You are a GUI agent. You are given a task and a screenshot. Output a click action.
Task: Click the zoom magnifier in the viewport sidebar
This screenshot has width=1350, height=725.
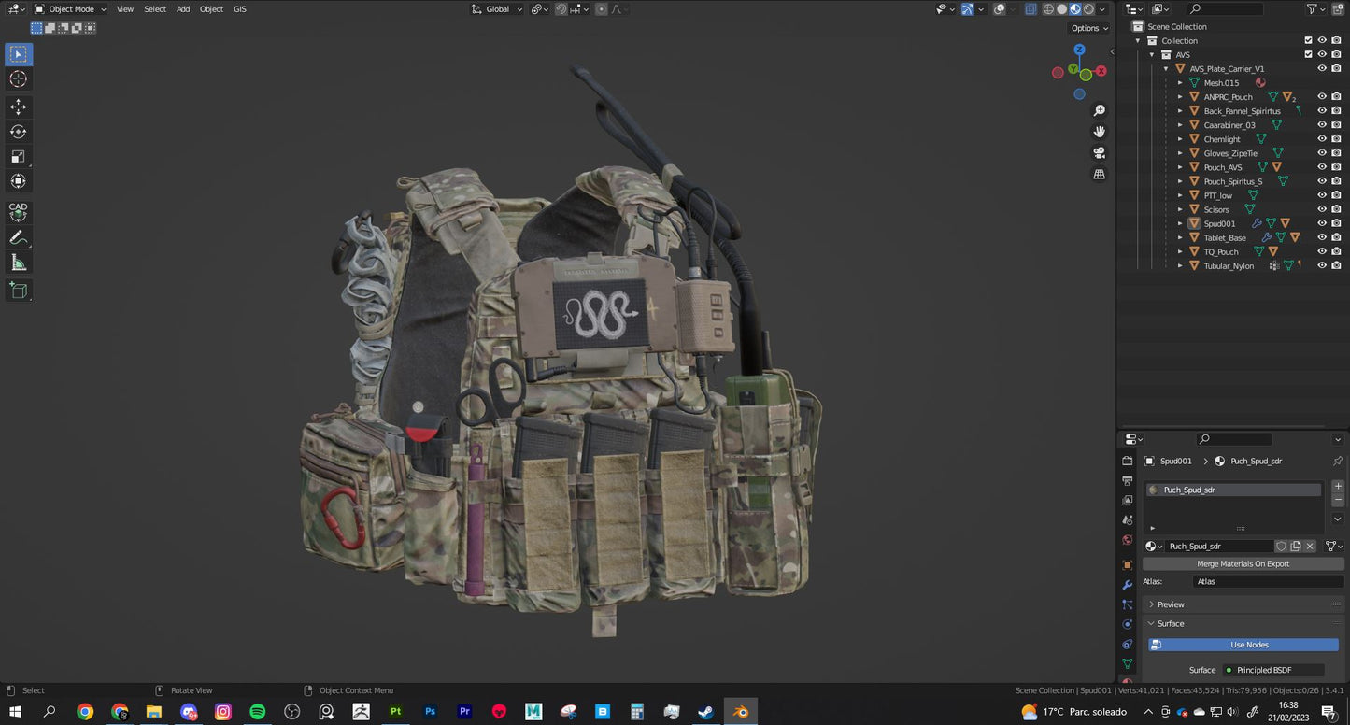(1100, 110)
